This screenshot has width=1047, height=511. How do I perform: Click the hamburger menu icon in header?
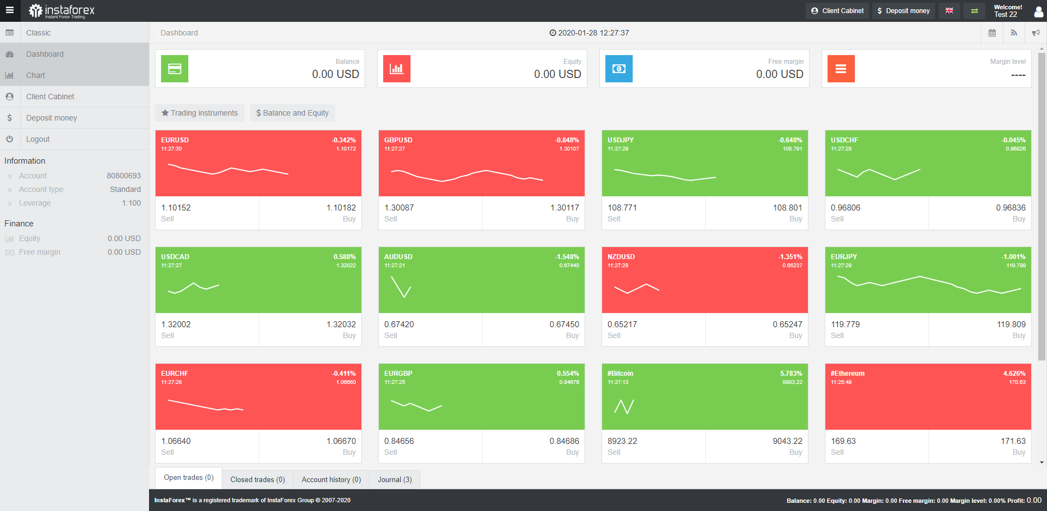tap(10, 10)
